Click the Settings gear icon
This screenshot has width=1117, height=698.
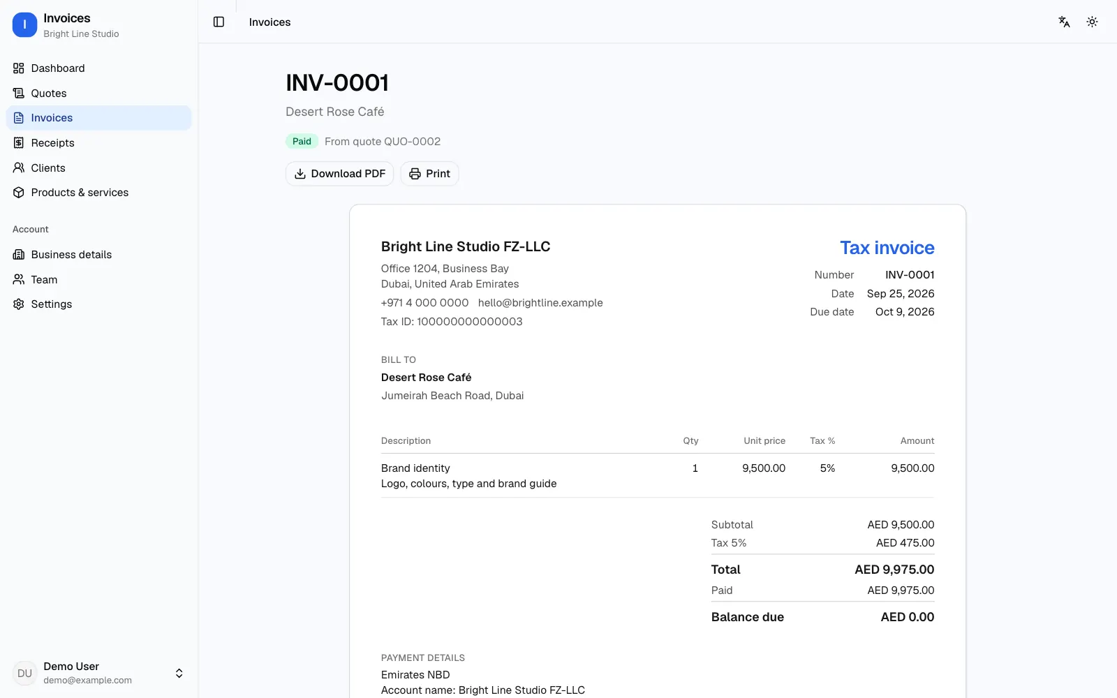19,304
